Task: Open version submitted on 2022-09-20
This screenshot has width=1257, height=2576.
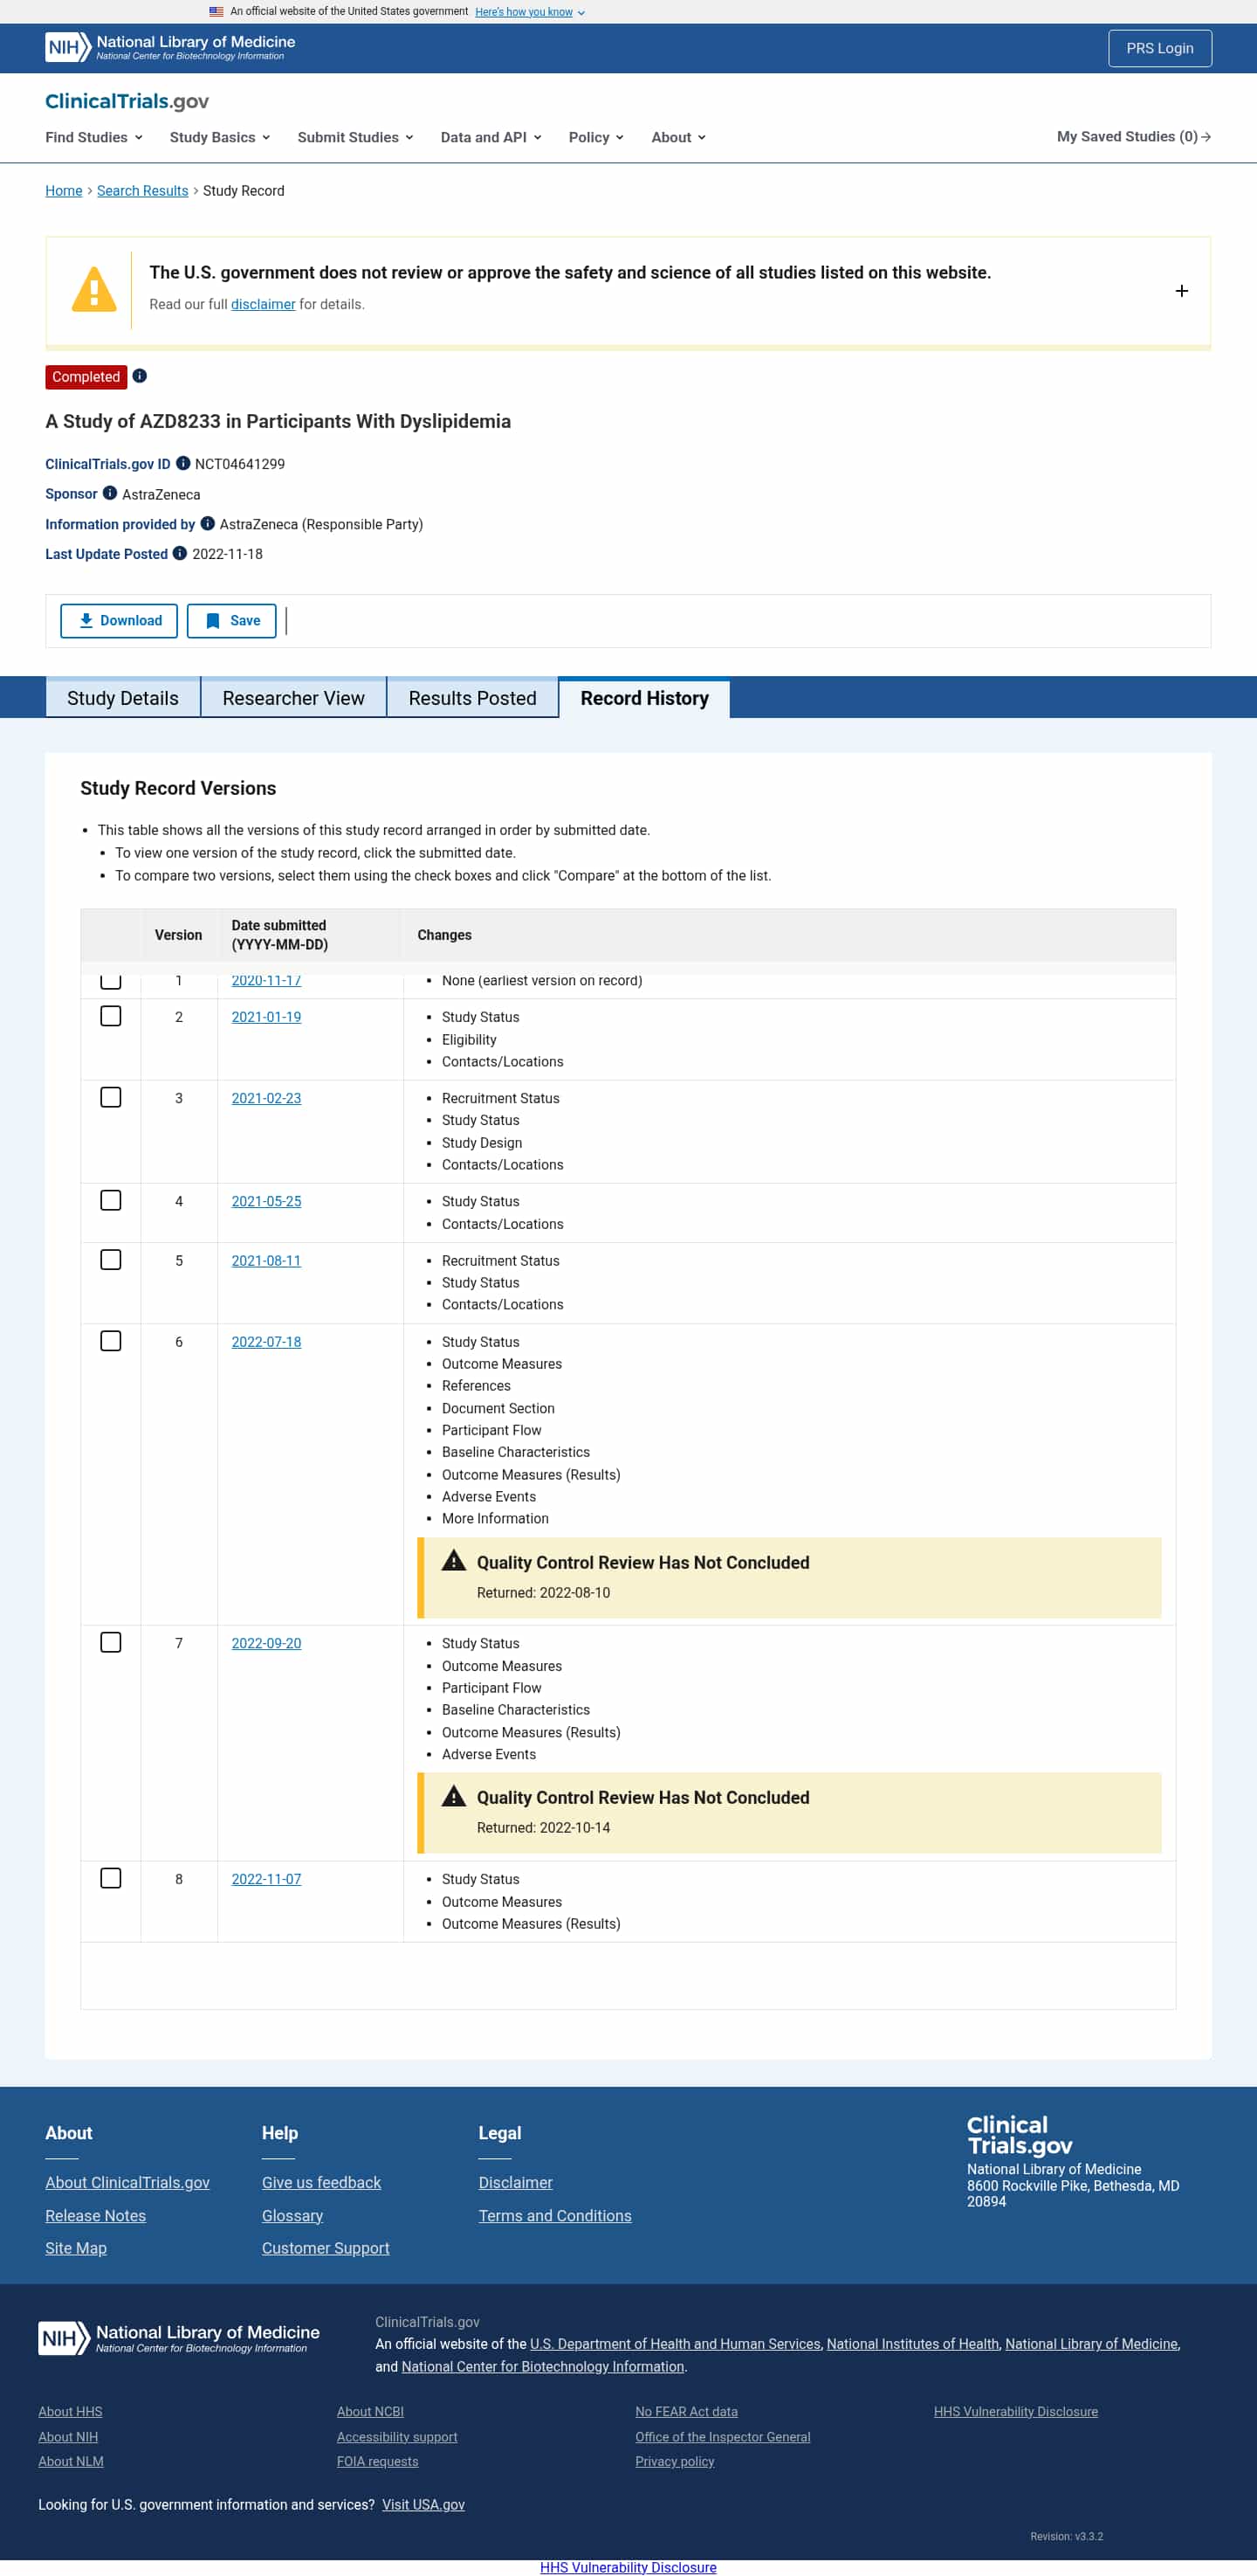Action: tap(265, 1643)
